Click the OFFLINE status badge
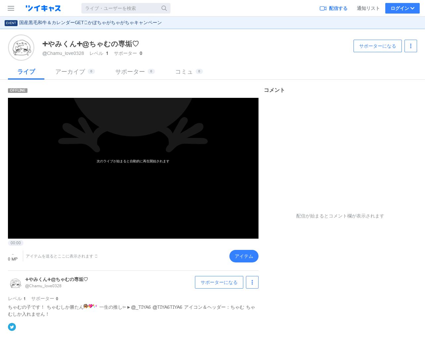This screenshot has height=355, width=425. (18, 90)
